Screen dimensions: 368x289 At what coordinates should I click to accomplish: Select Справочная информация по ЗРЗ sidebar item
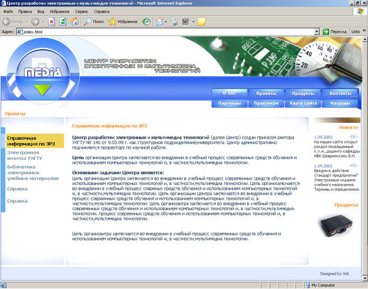click(35, 141)
